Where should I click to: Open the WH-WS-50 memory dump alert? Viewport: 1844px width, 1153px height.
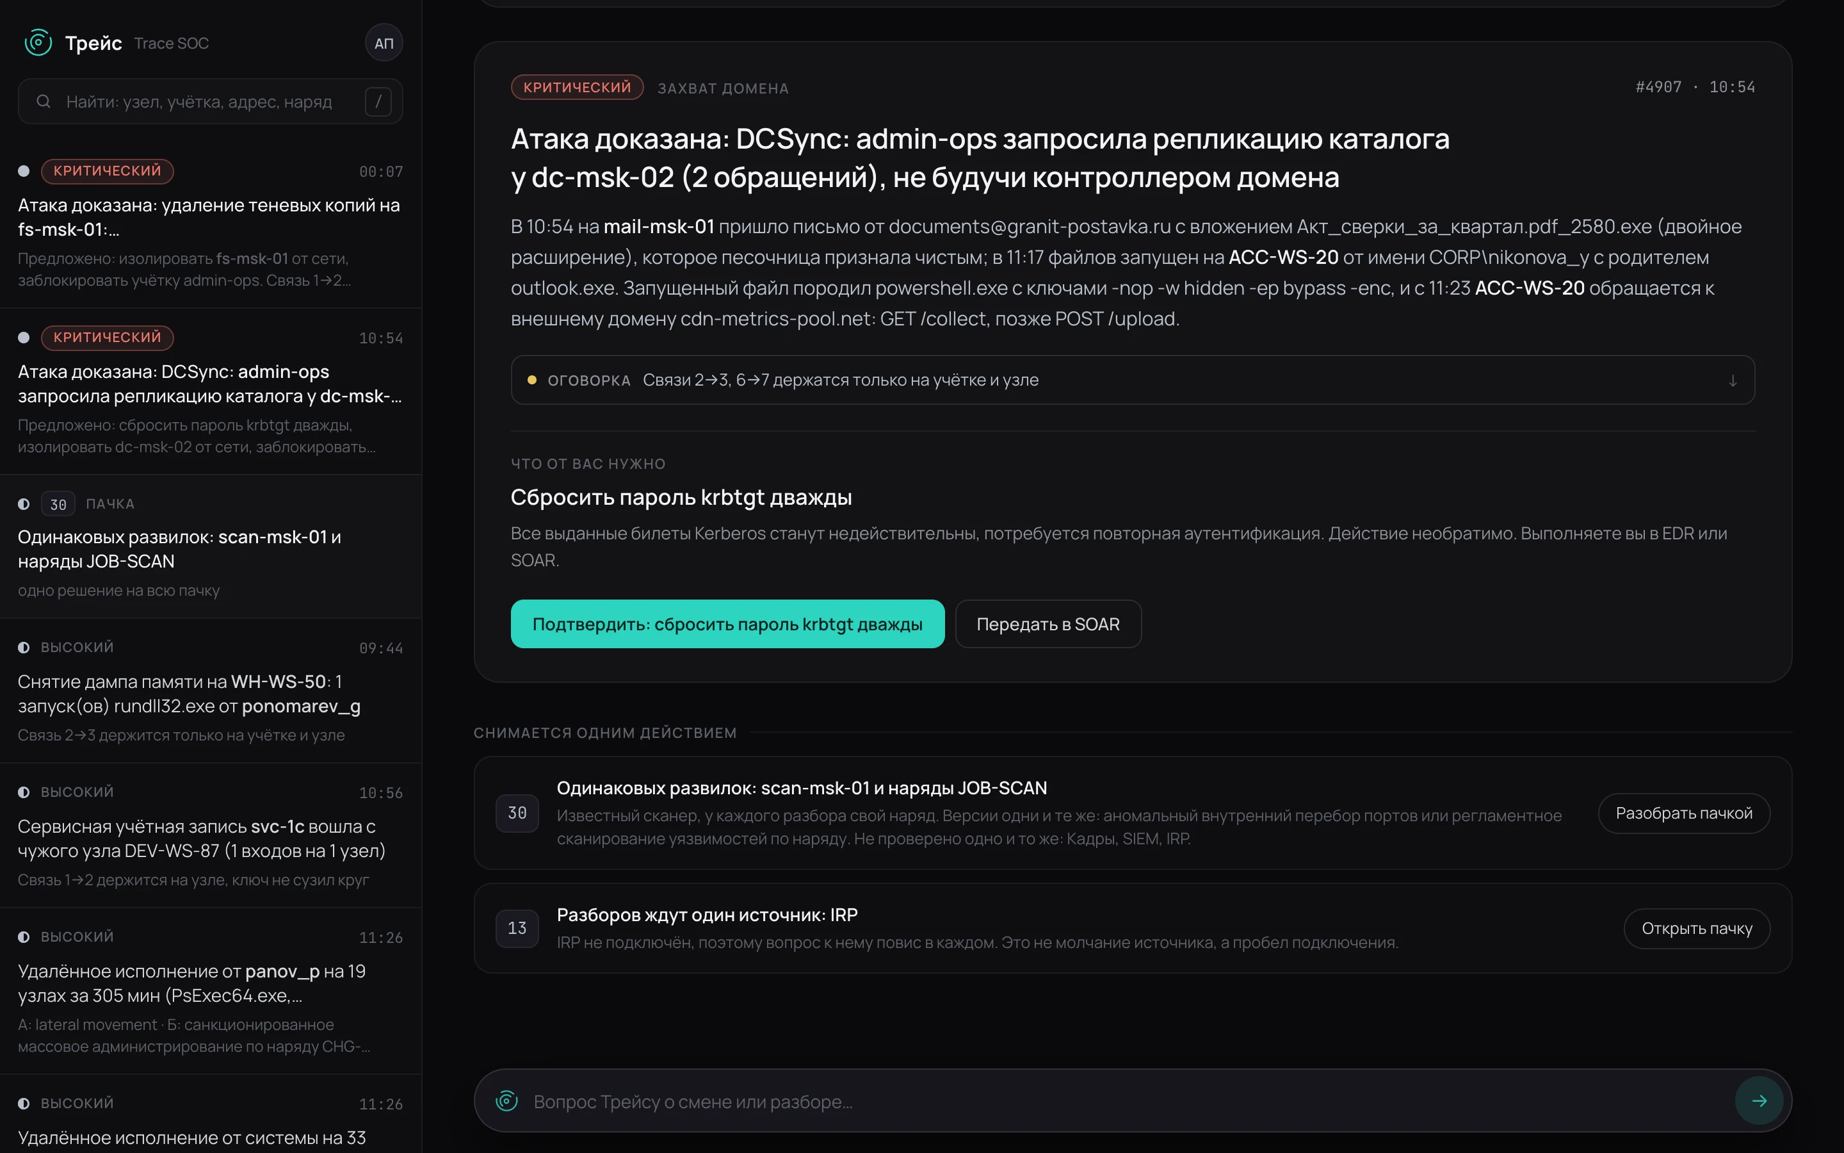coord(210,691)
